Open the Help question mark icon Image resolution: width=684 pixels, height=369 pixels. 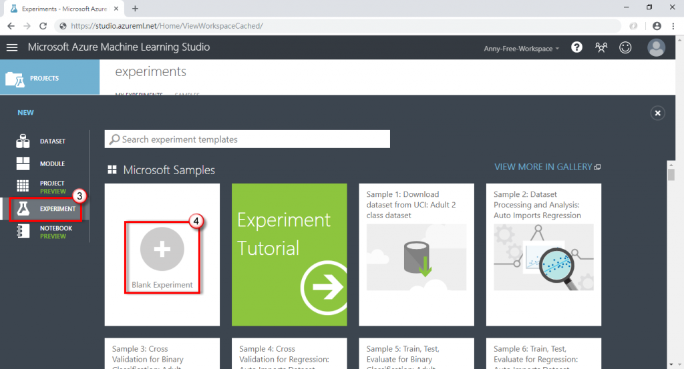[x=576, y=47]
